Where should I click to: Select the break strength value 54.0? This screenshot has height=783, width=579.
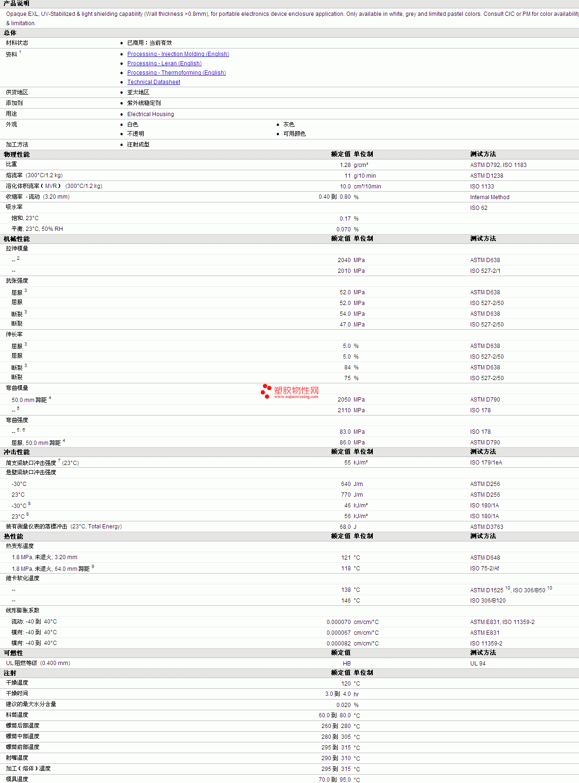tap(345, 314)
